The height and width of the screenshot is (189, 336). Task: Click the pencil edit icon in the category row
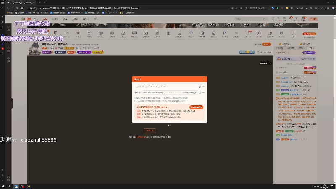click(225, 34)
